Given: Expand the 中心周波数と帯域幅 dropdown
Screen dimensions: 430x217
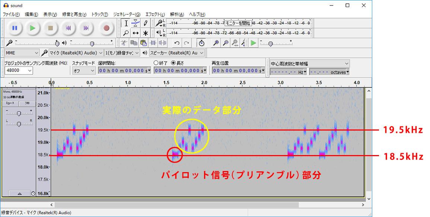Looking at the screenshot, I should point(309,63).
